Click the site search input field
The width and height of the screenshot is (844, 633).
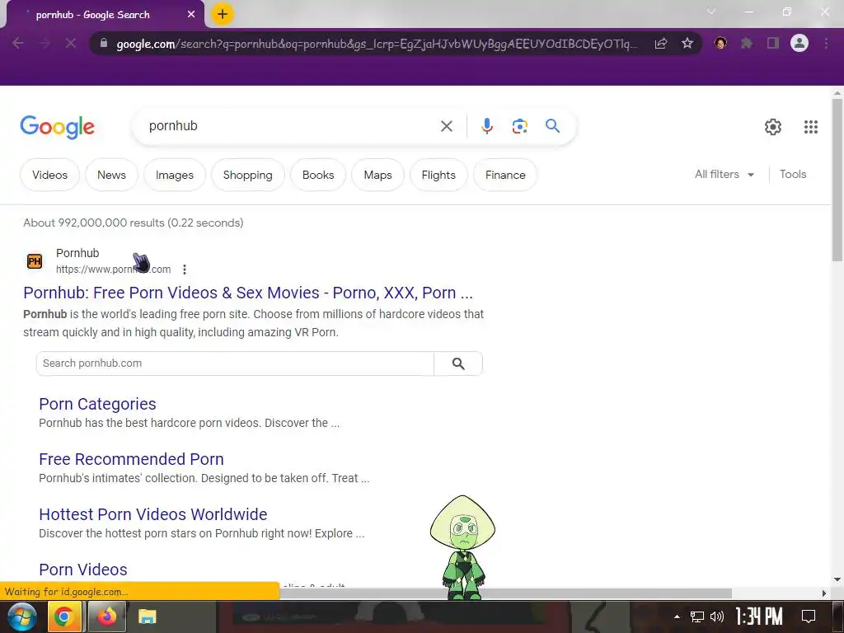[235, 363]
